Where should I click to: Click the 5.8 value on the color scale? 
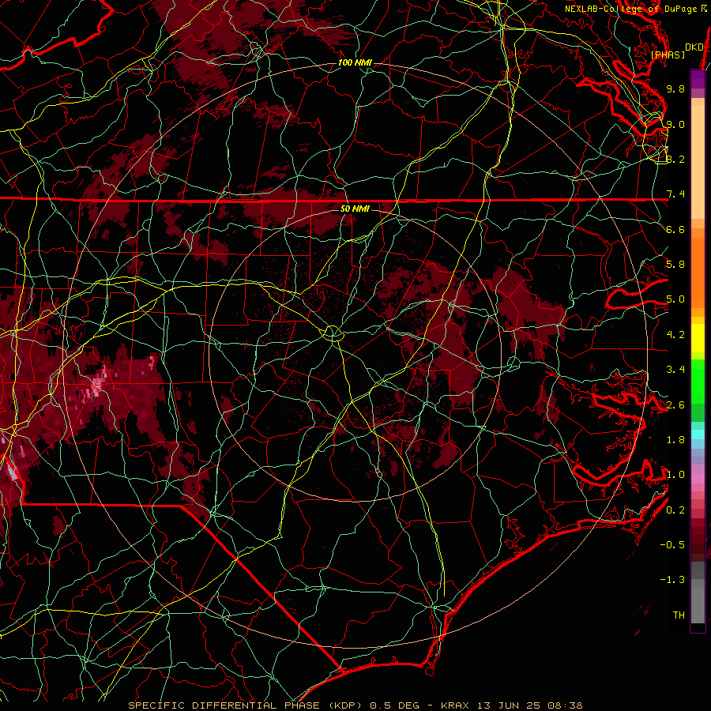pyautogui.click(x=675, y=265)
